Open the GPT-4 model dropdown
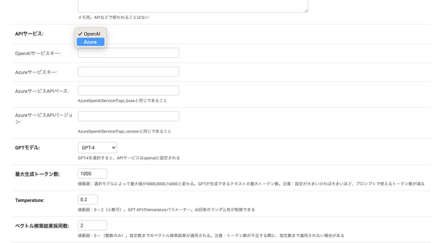Image resolution: width=437 pixels, height=243 pixels. [97, 147]
